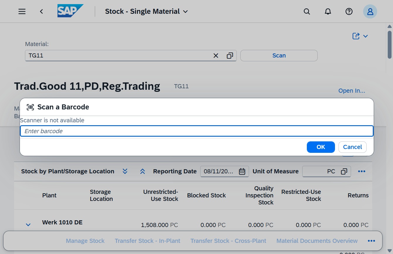
Task: Click the Blocked Stock column header
Action: [x=206, y=195]
